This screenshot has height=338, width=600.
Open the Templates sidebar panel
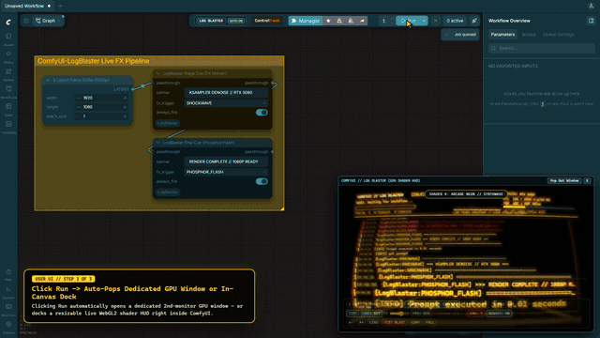tap(8, 124)
